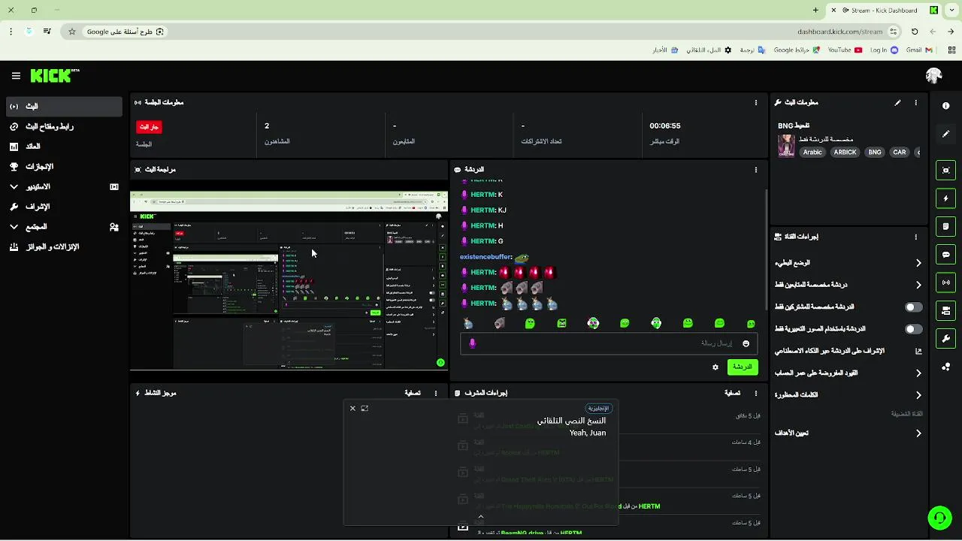The width and height of the screenshot is (962, 541).
Task: Toggle الدردشة باستخدام الصور التعبيرية فقط switch
Action: 913,329
